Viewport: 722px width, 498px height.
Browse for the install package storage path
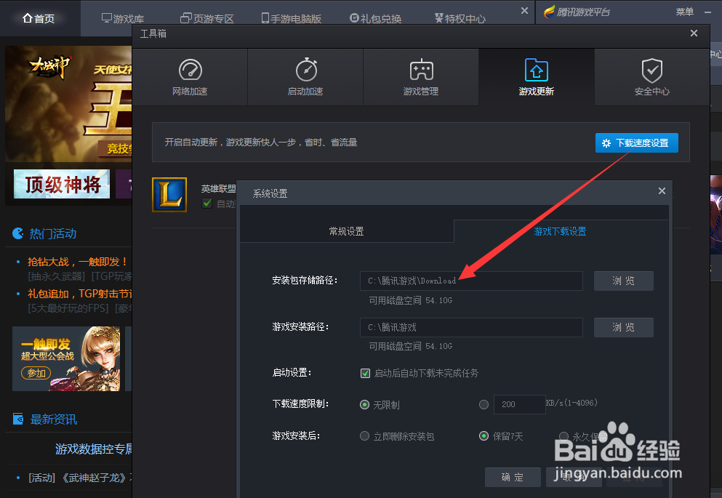click(x=623, y=281)
